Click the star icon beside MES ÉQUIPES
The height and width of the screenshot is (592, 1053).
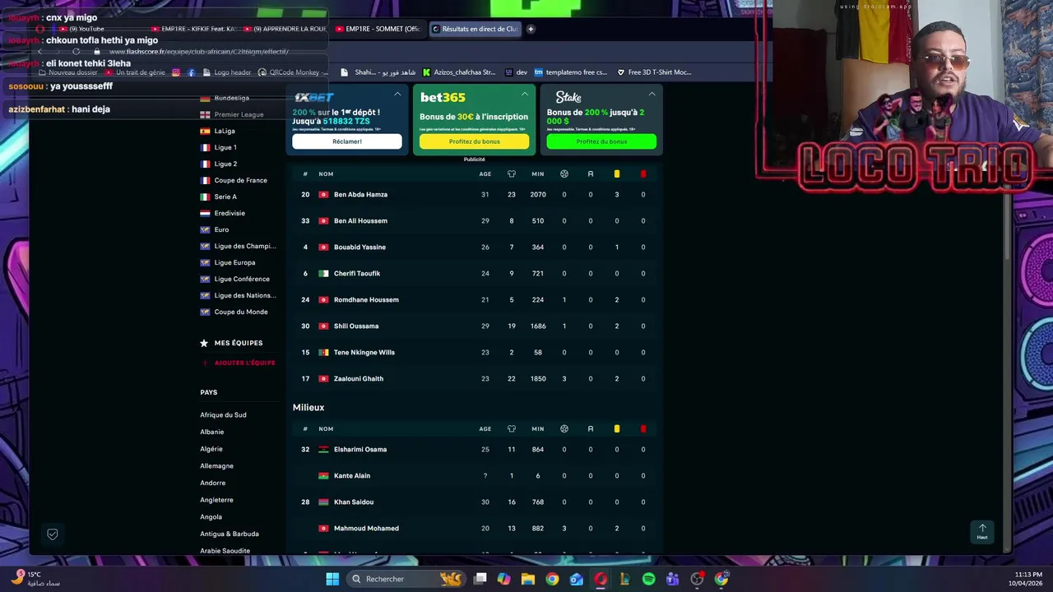[204, 343]
